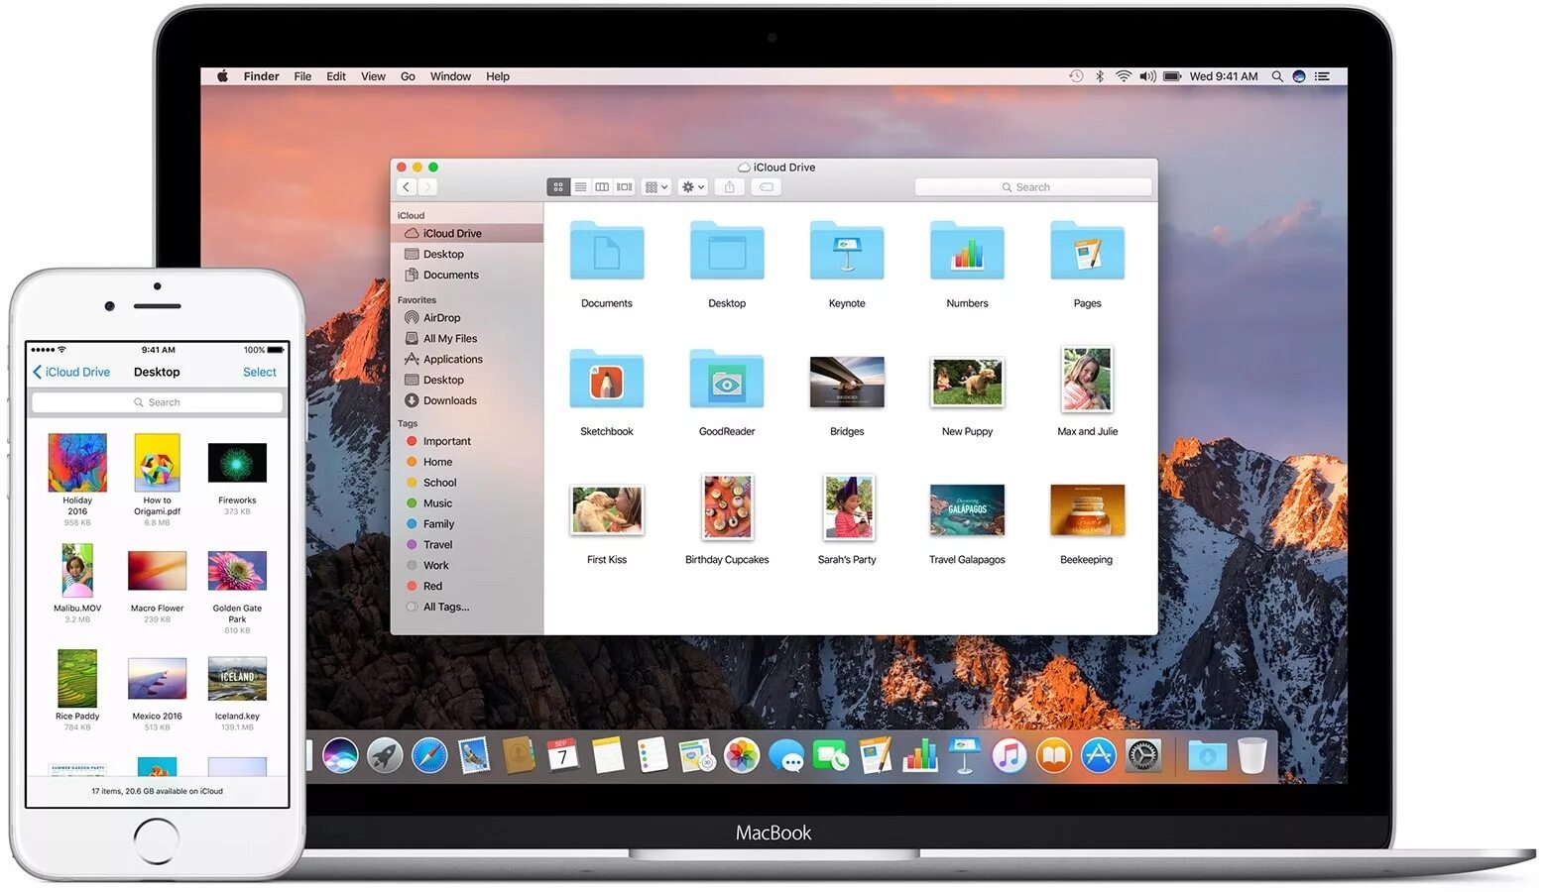Click the Wi-Fi status icon in the menu bar
The height and width of the screenshot is (892, 1547).
(1123, 76)
